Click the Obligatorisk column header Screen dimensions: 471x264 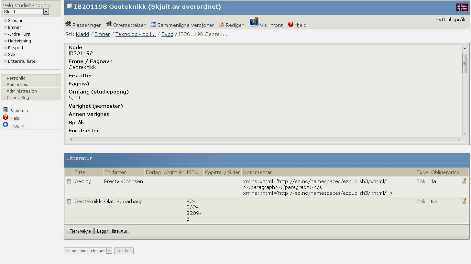(445, 172)
